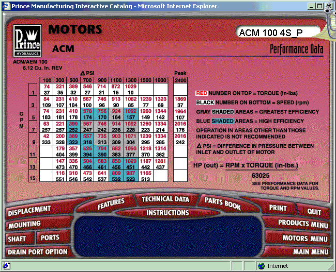Maximize the Internet Explorer window
Screen dimensions: 336x272
click(x=319, y=6)
